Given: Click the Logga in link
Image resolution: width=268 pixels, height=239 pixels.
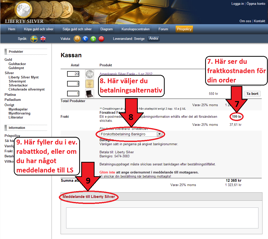Looking at the screenshot, I should (238, 4).
